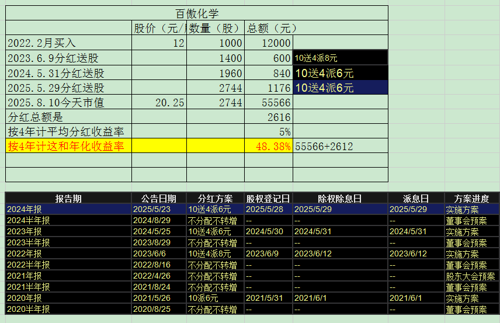Click the 公告日期 column header
The width and height of the screenshot is (500, 323).
pos(159,199)
